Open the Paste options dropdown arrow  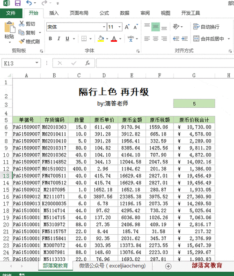9,42
